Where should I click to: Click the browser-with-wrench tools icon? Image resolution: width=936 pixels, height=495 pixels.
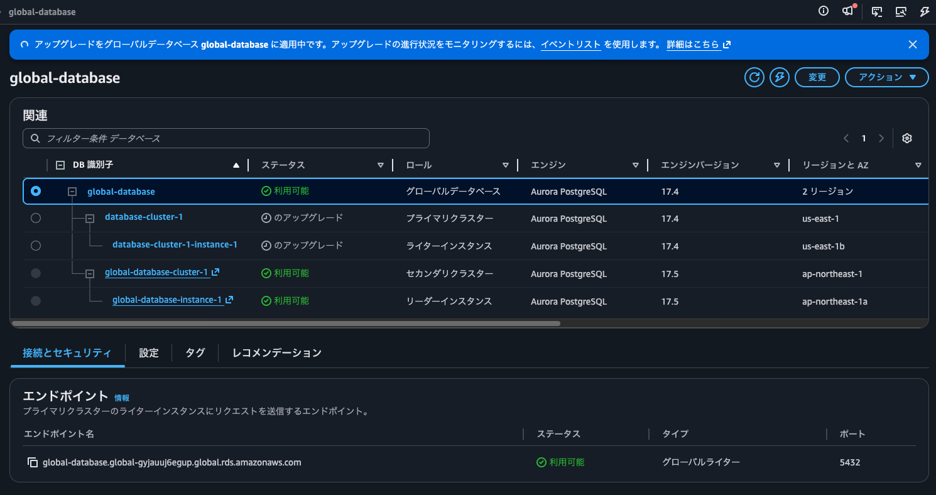point(901,11)
